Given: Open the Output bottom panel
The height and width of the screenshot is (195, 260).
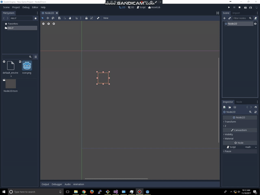Looking at the screenshot, I should (x=45, y=184).
